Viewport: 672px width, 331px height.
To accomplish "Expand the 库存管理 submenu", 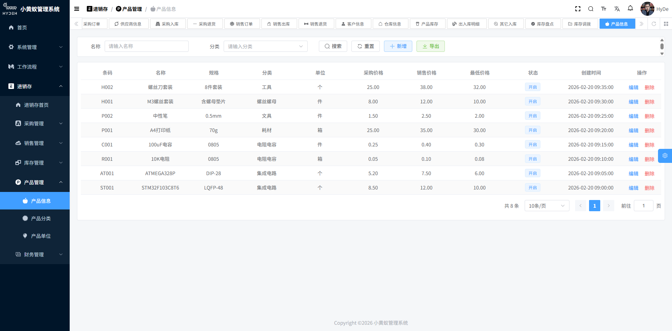I will tap(35, 163).
